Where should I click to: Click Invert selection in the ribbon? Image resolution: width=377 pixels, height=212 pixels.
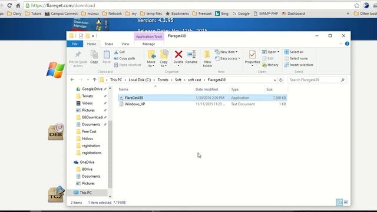pyautogui.click(x=299, y=65)
